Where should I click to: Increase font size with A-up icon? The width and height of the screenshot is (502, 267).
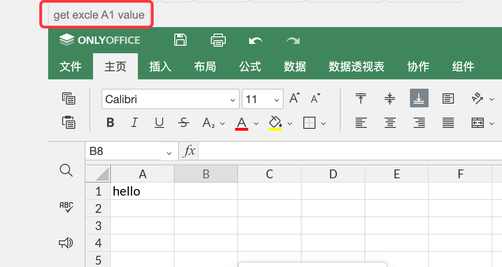coord(294,98)
